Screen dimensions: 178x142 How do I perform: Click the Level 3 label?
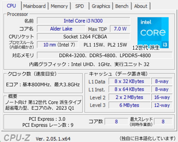pos(98,105)
